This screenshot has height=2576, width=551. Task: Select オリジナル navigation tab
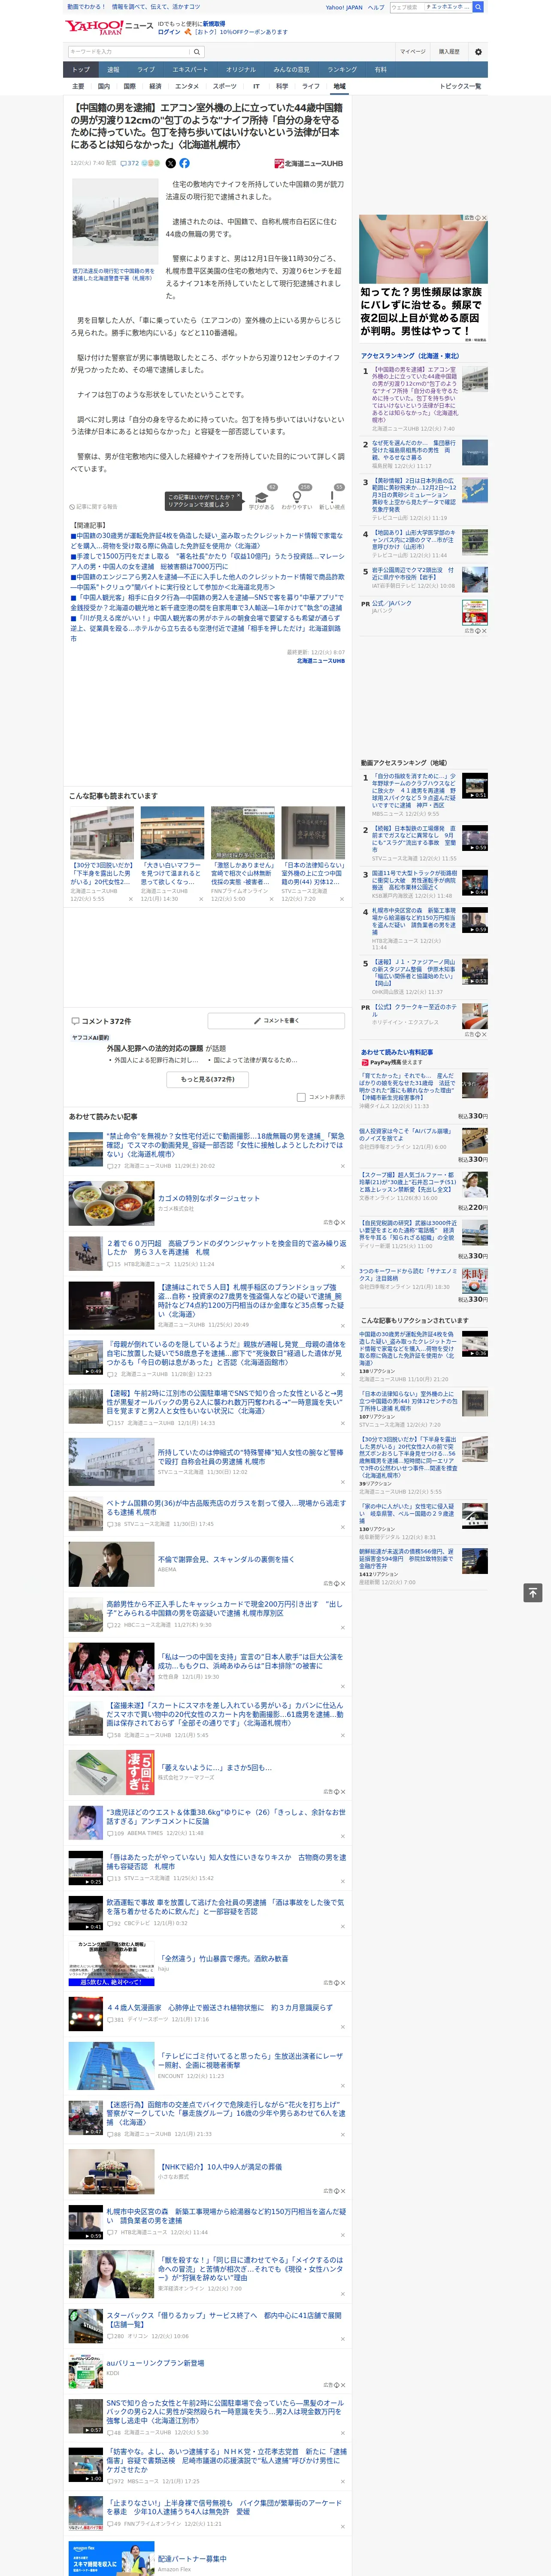pos(241,70)
